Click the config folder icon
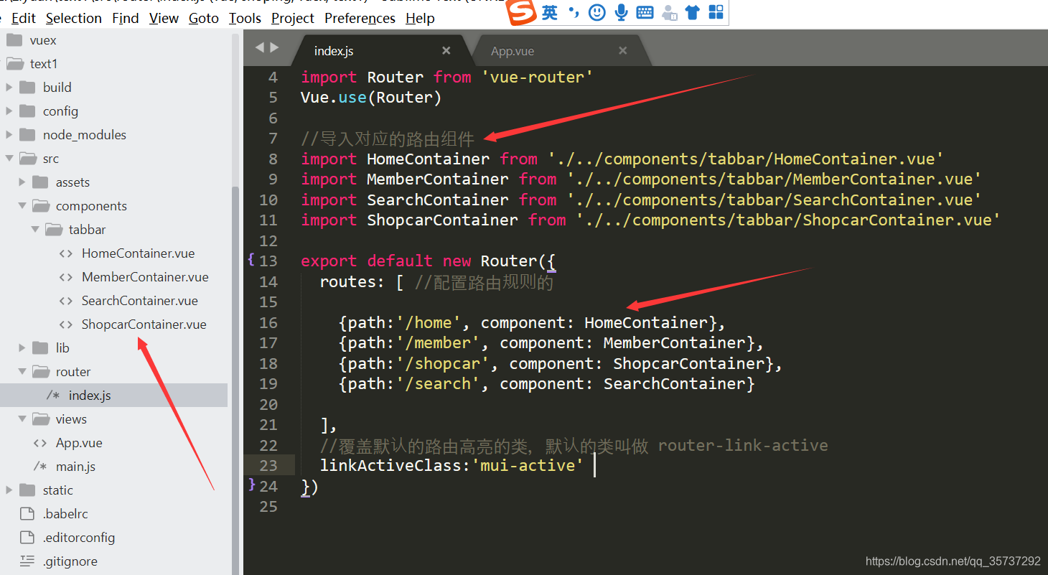 pos(28,111)
